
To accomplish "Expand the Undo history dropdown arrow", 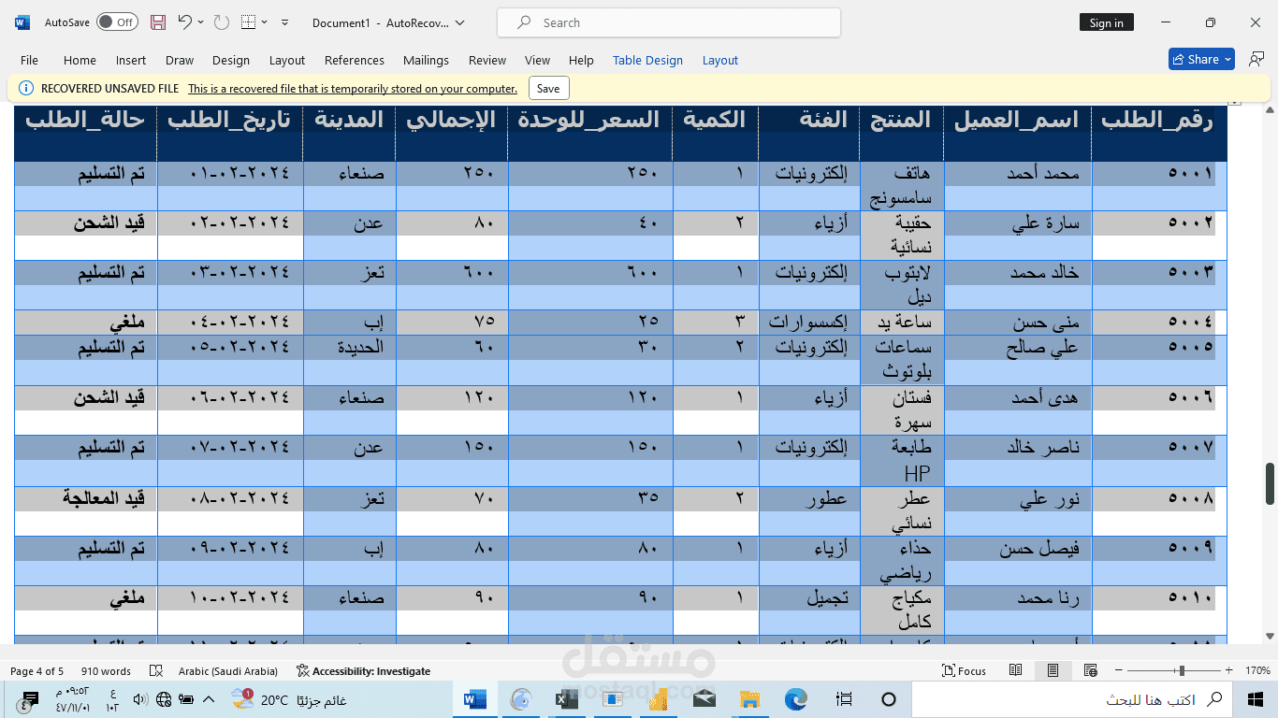I will (201, 22).
